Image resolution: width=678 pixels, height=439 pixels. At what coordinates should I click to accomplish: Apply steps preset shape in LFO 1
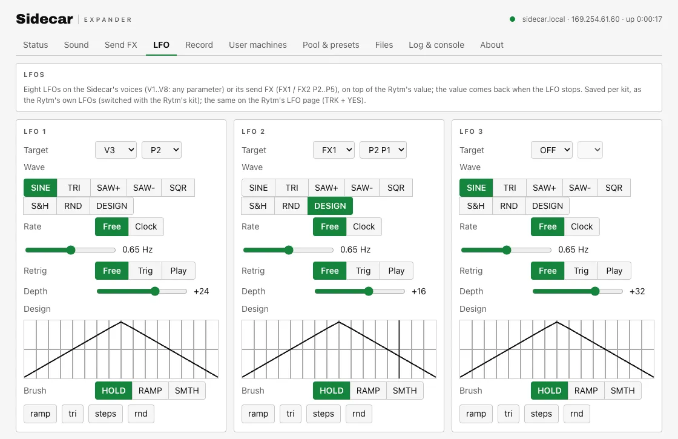(x=105, y=414)
